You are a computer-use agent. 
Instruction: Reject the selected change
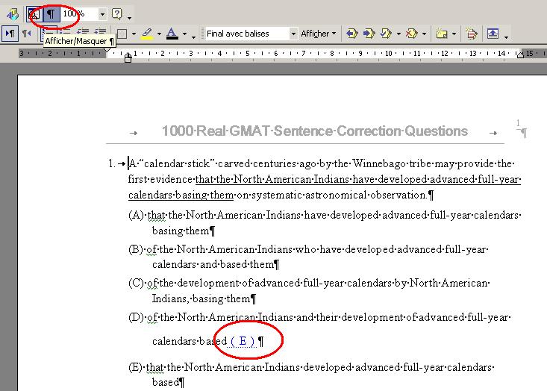coord(412,34)
